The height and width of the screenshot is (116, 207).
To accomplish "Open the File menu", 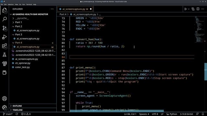I will tap(2, 5).
